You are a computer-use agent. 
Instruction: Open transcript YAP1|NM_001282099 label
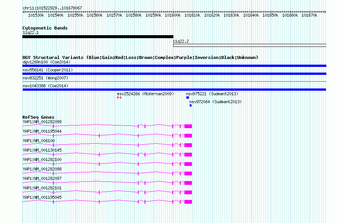coord(42,122)
